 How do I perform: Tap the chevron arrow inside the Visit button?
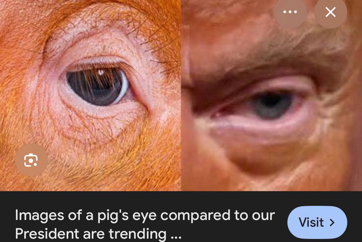[x=332, y=222]
